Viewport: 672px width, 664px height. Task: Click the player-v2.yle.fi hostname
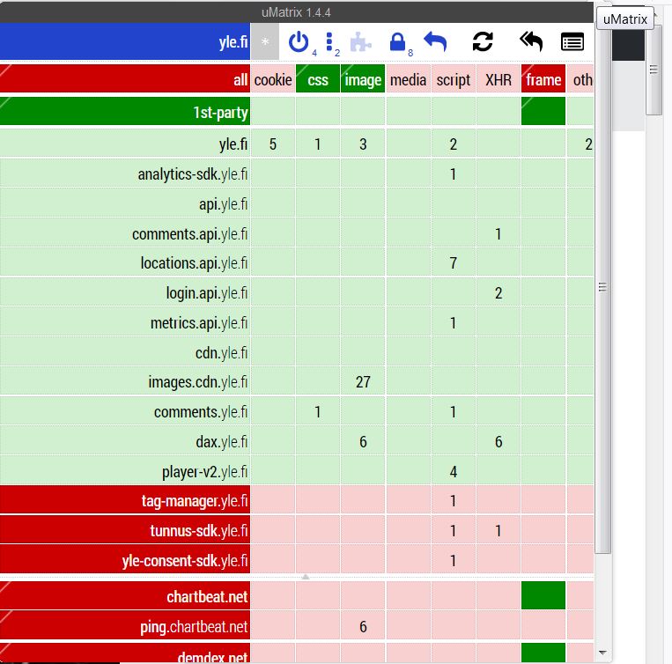click(x=125, y=471)
